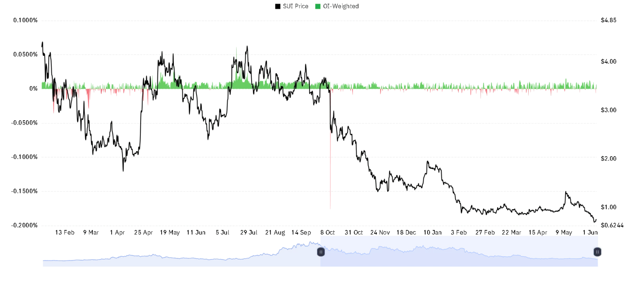This screenshot has height=282, width=634.
Task: Click the 11 Jun date label
Action: (196, 233)
